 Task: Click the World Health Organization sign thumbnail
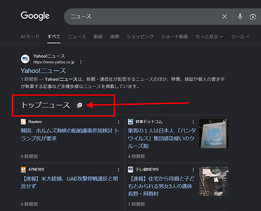point(214,134)
